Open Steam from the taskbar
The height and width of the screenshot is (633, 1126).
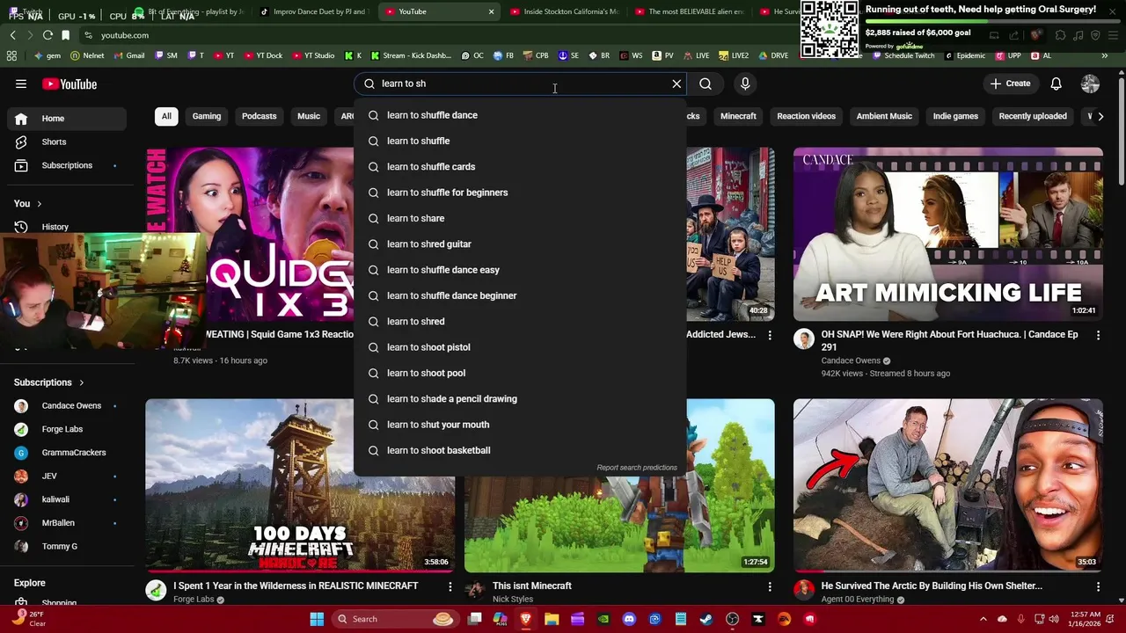click(706, 619)
